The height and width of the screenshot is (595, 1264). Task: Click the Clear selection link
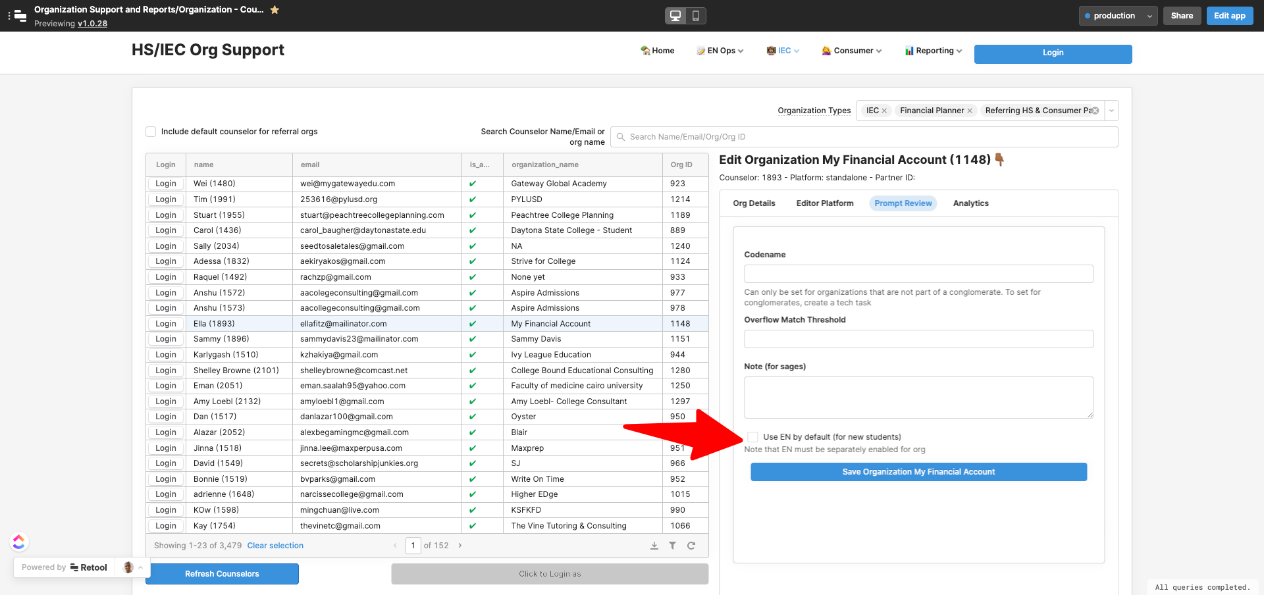275,546
